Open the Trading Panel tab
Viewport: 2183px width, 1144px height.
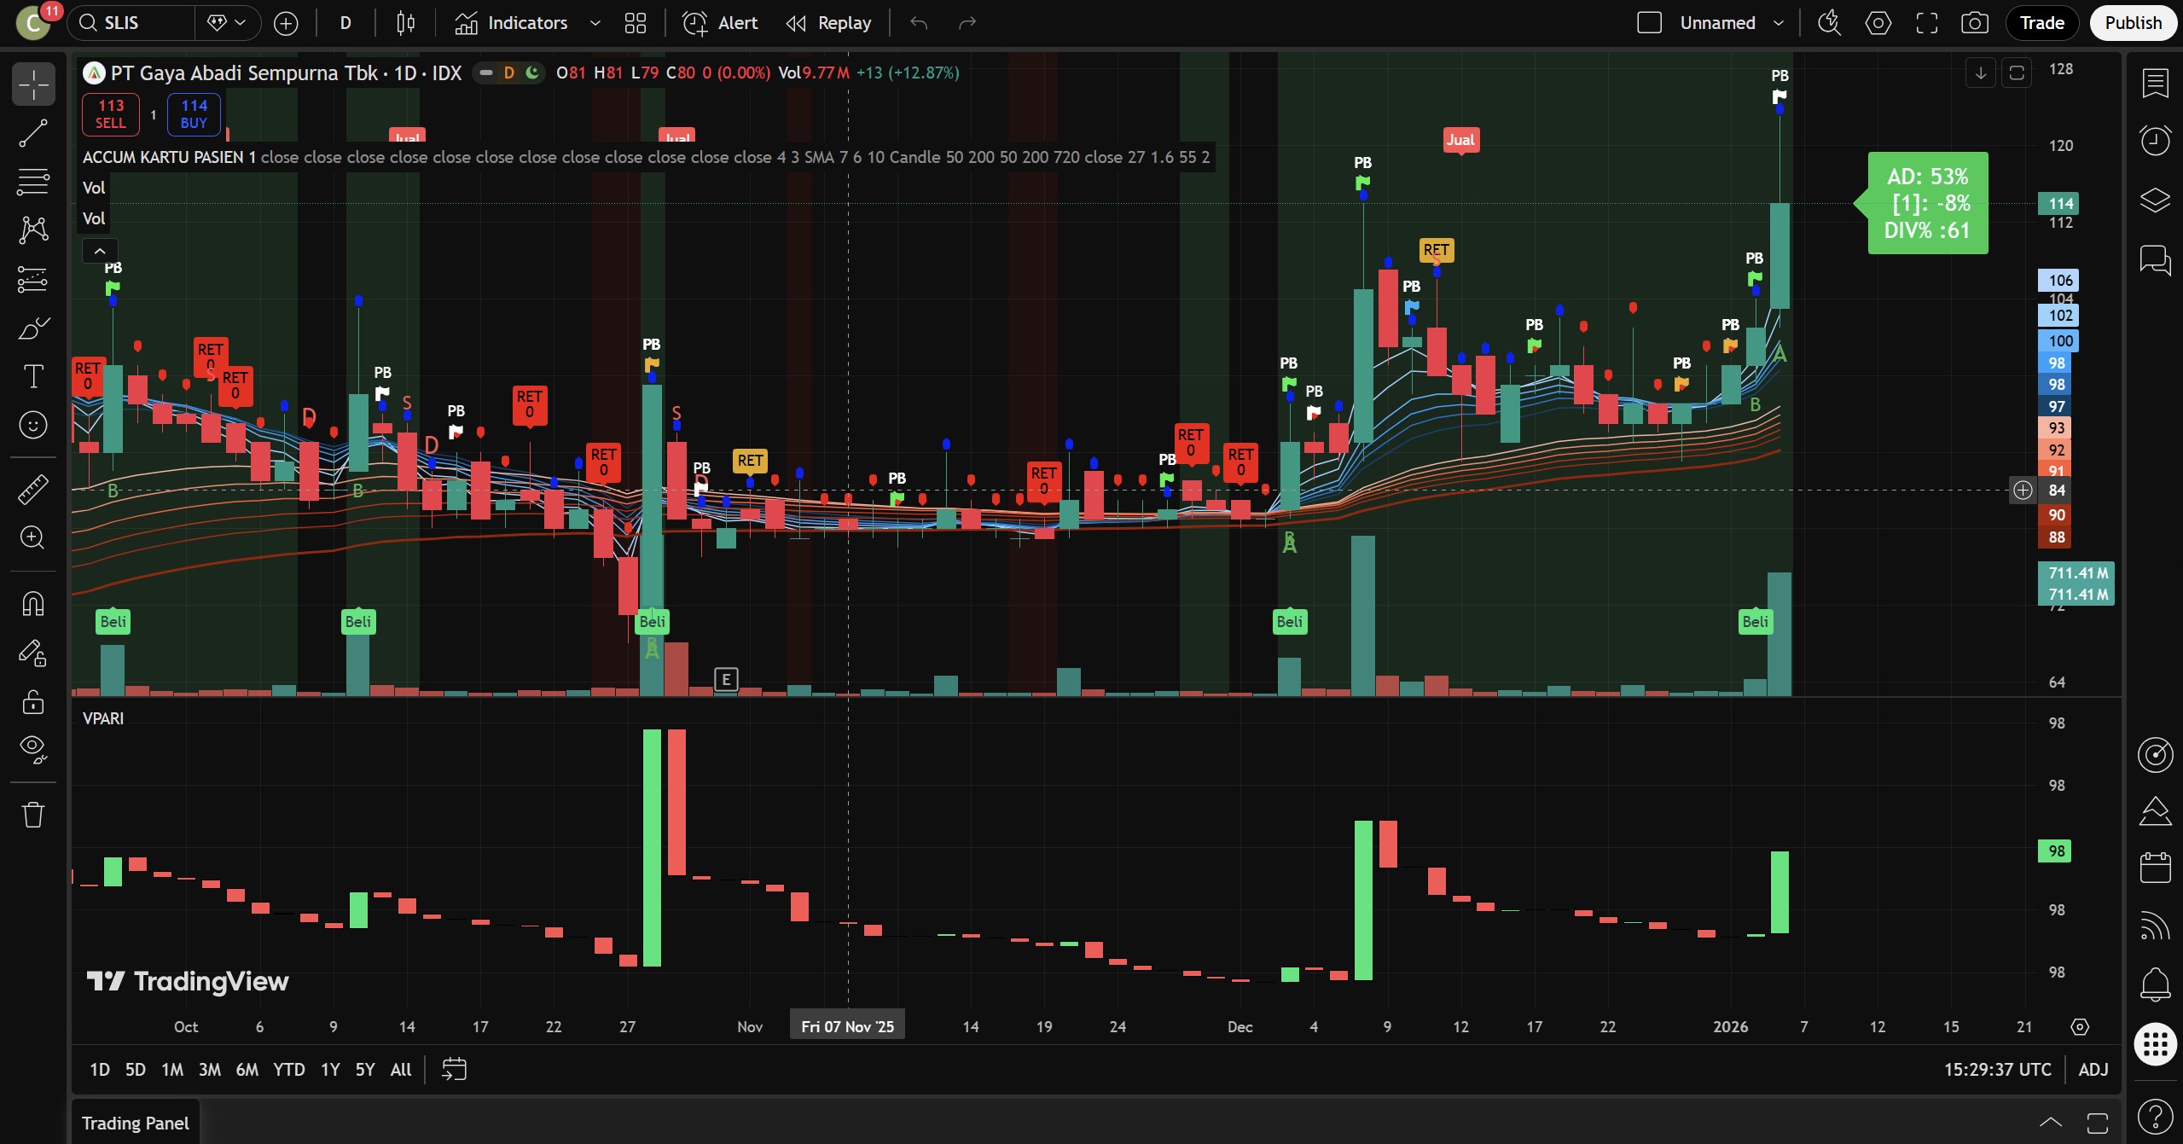[x=135, y=1123]
